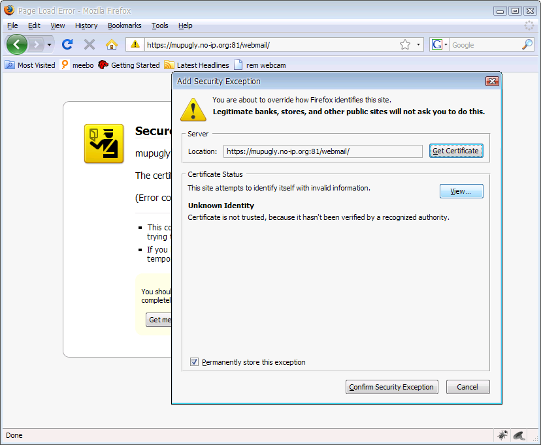Click the Back navigation arrow button
Viewport: 541px width, 445px height.
point(17,44)
